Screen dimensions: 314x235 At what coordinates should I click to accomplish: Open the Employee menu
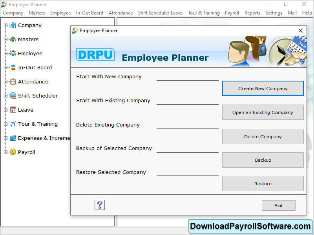tap(60, 13)
